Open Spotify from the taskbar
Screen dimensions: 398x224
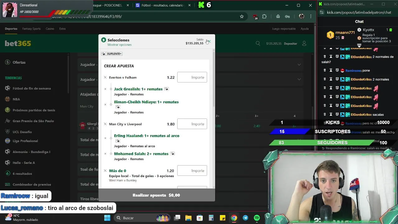point(257,218)
